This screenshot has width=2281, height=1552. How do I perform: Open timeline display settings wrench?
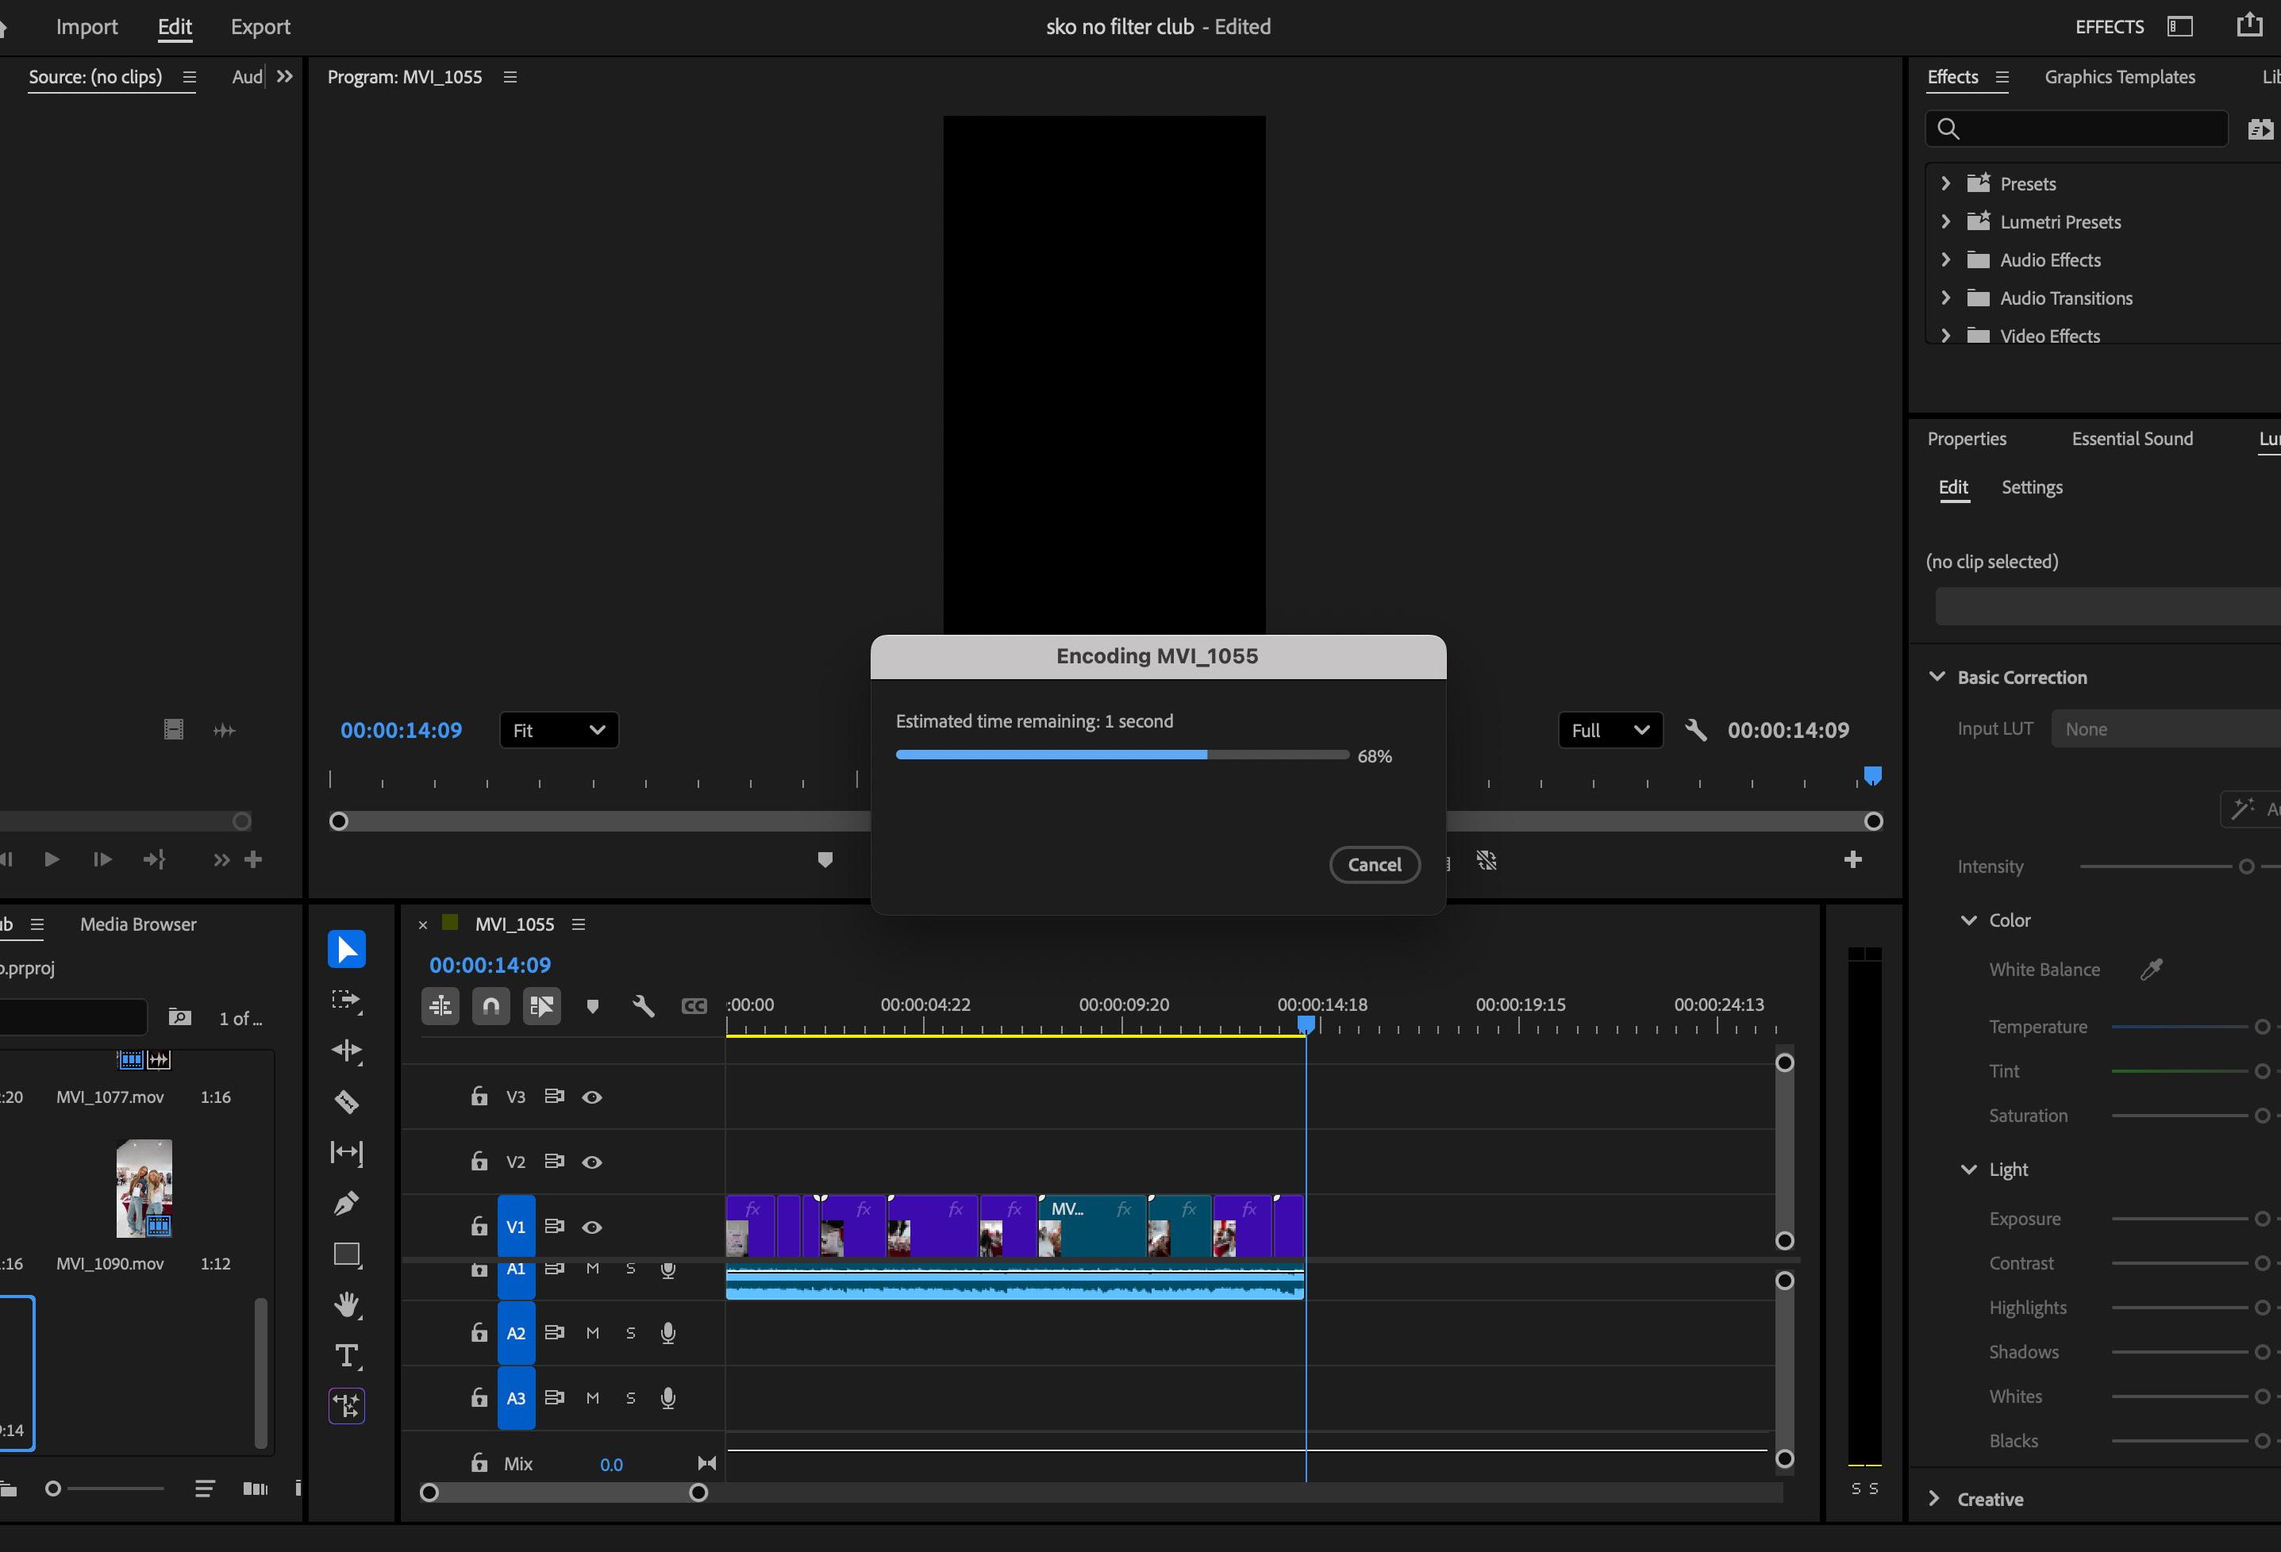(x=643, y=1007)
